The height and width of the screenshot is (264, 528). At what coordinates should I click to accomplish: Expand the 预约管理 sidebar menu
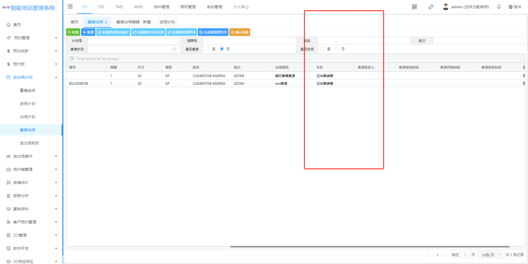pos(32,38)
